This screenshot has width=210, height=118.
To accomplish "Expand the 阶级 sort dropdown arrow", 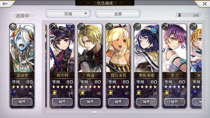I will click(86, 13).
